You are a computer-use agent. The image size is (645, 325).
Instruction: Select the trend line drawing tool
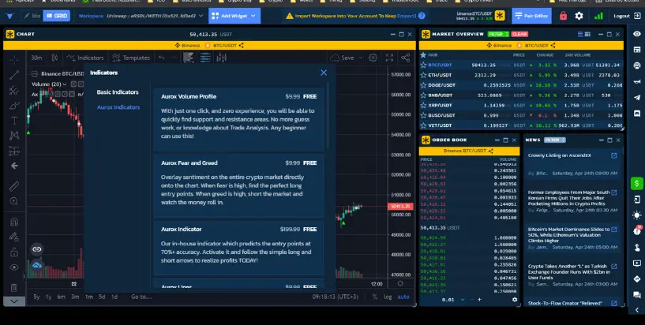click(14, 75)
